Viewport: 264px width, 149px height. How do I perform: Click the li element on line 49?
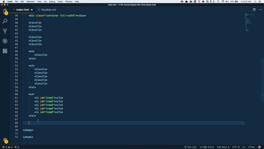pyautogui.click(x=41, y=55)
